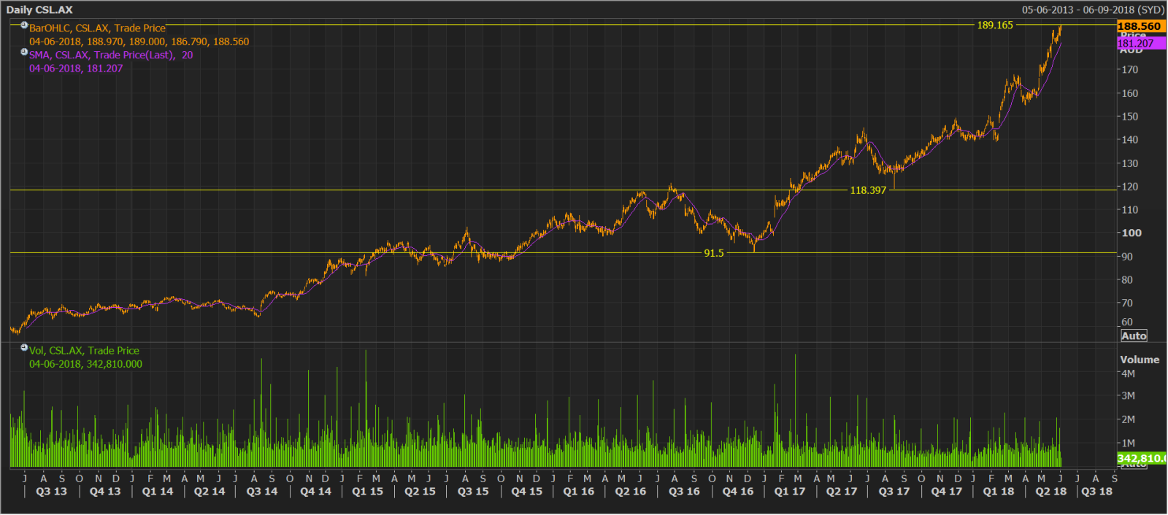The height and width of the screenshot is (515, 1168).
Task: Click the 189.165 horizontal line label
Action: point(995,26)
